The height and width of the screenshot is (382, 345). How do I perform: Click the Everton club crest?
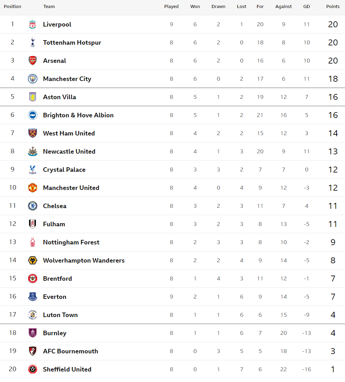pos(32,296)
